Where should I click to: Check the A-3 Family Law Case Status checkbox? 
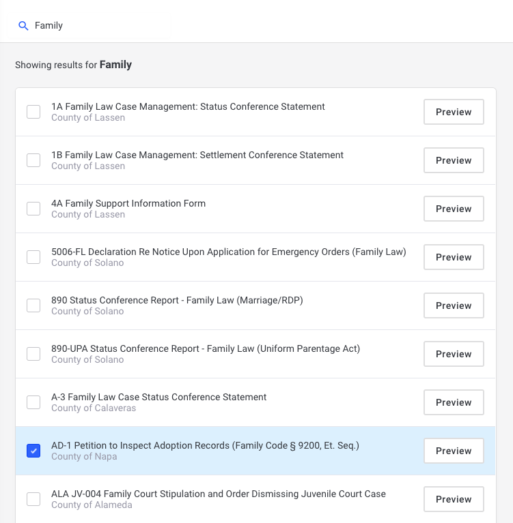click(x=33, y=402)
